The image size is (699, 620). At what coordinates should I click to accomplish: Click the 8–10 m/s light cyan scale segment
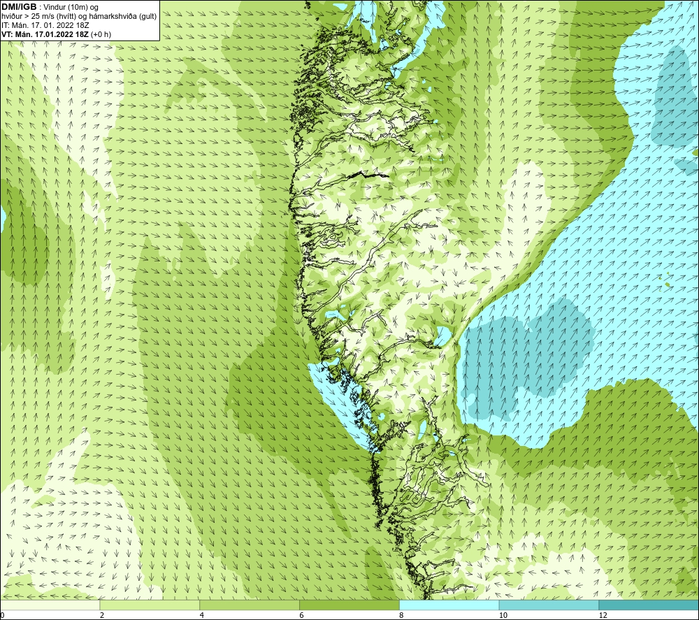coord(449,605)
